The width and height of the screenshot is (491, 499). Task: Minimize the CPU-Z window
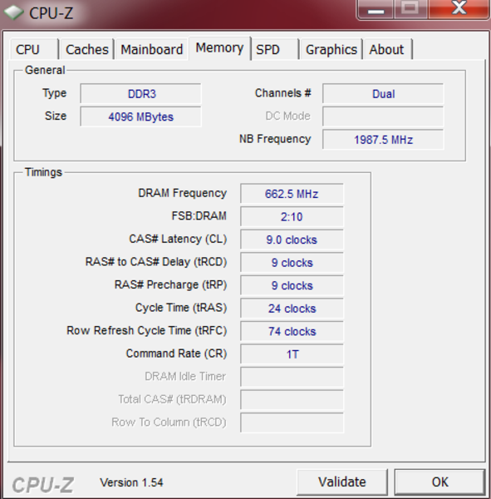coord(376,9)
